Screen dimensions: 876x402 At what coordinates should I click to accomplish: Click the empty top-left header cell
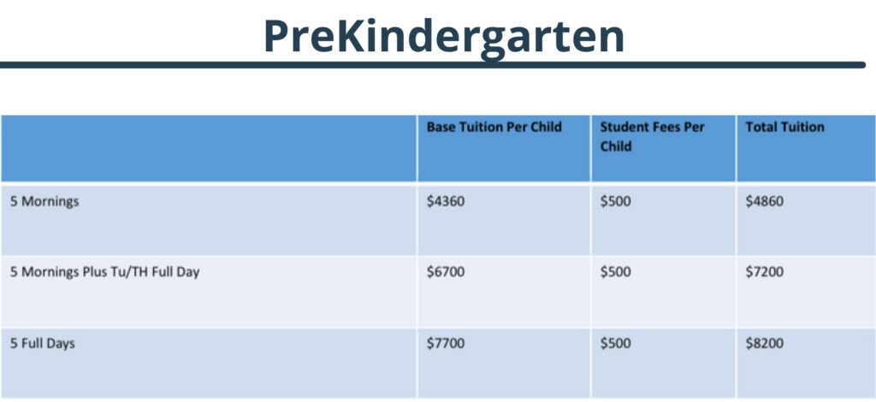click(209, 148)
